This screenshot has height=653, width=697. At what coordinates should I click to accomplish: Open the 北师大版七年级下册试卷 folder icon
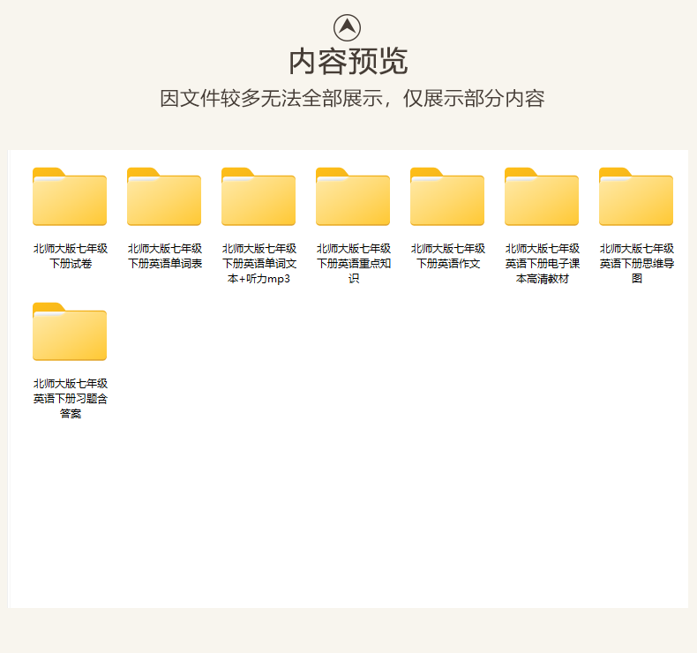coord(70,197)
